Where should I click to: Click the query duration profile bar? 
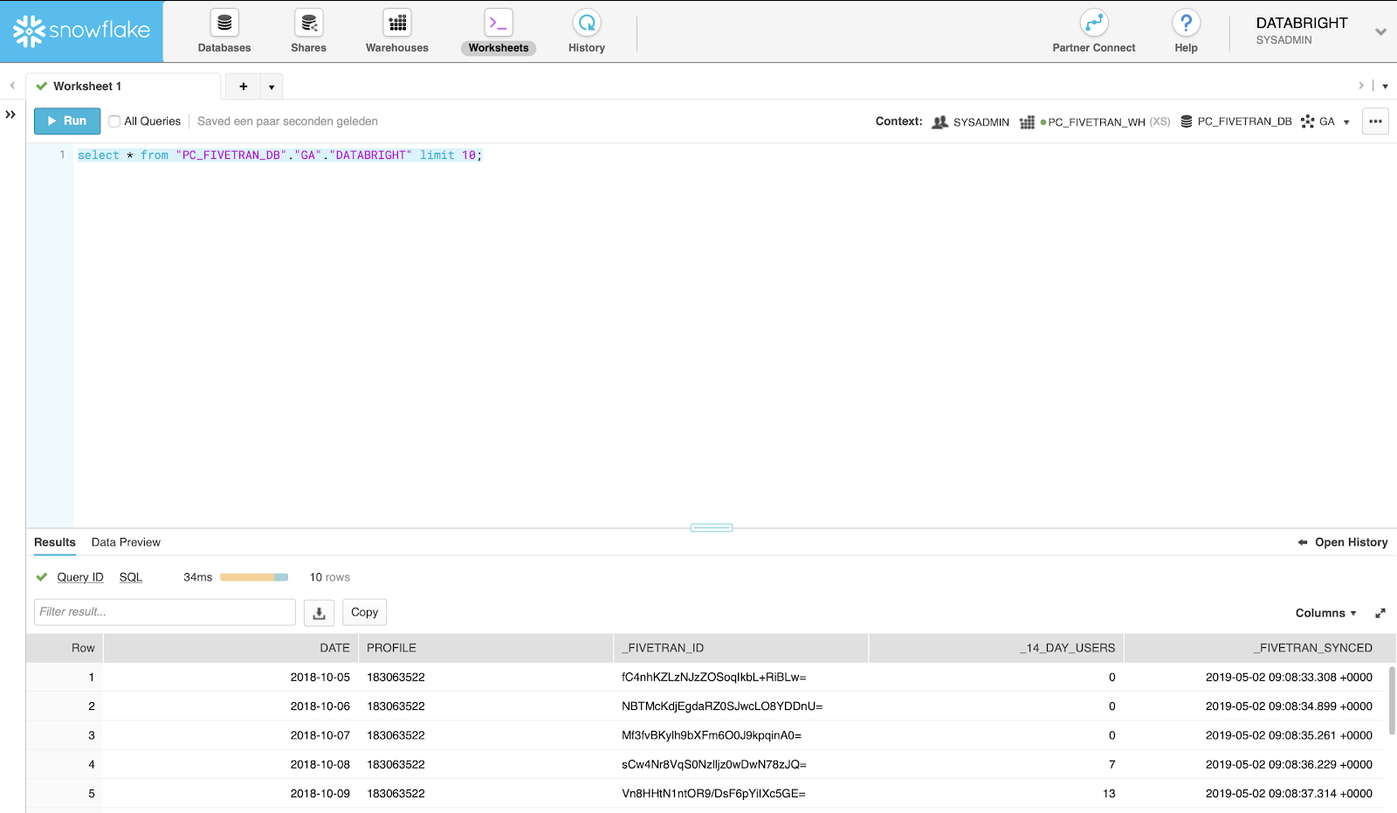(x=254, y=577)
